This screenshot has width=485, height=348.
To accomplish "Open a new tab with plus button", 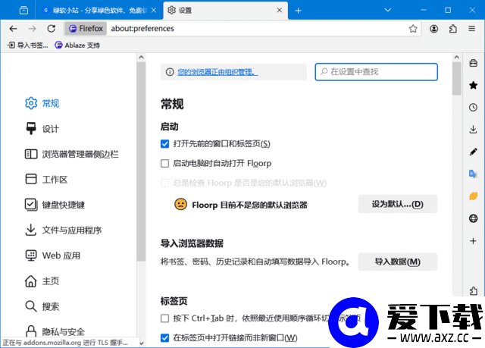I will pos(298,11).
